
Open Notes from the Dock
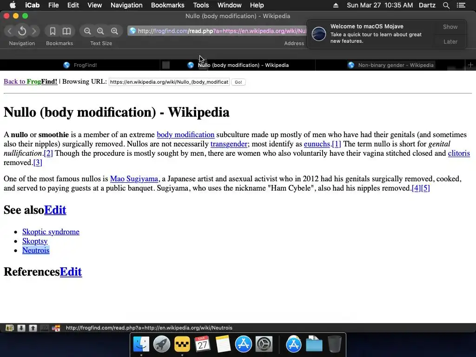coord(223,344)
